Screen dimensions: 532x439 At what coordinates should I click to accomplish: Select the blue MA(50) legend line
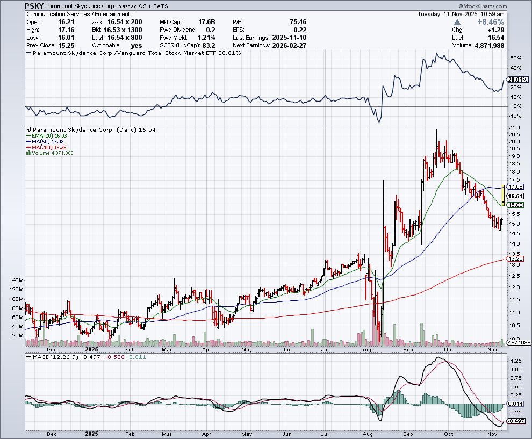(27, 142)
